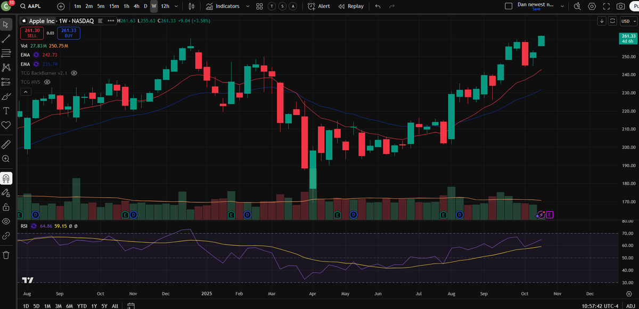
Task: Click the flag icon beside NASDAQ
Action: point(100,21)
